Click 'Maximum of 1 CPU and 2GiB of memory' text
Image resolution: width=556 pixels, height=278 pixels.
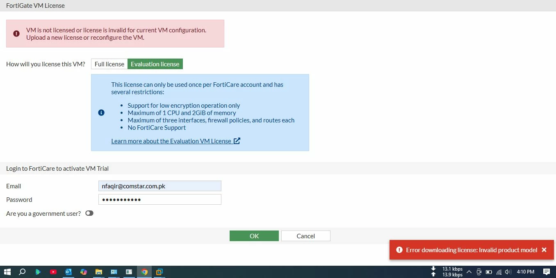[x=182, y=113]
